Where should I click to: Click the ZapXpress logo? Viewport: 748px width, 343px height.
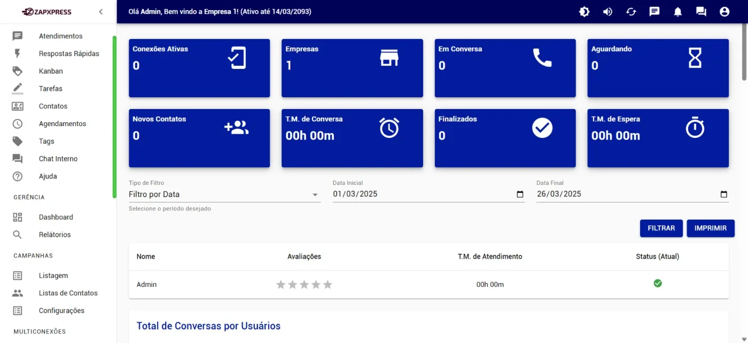coord(46,12)
